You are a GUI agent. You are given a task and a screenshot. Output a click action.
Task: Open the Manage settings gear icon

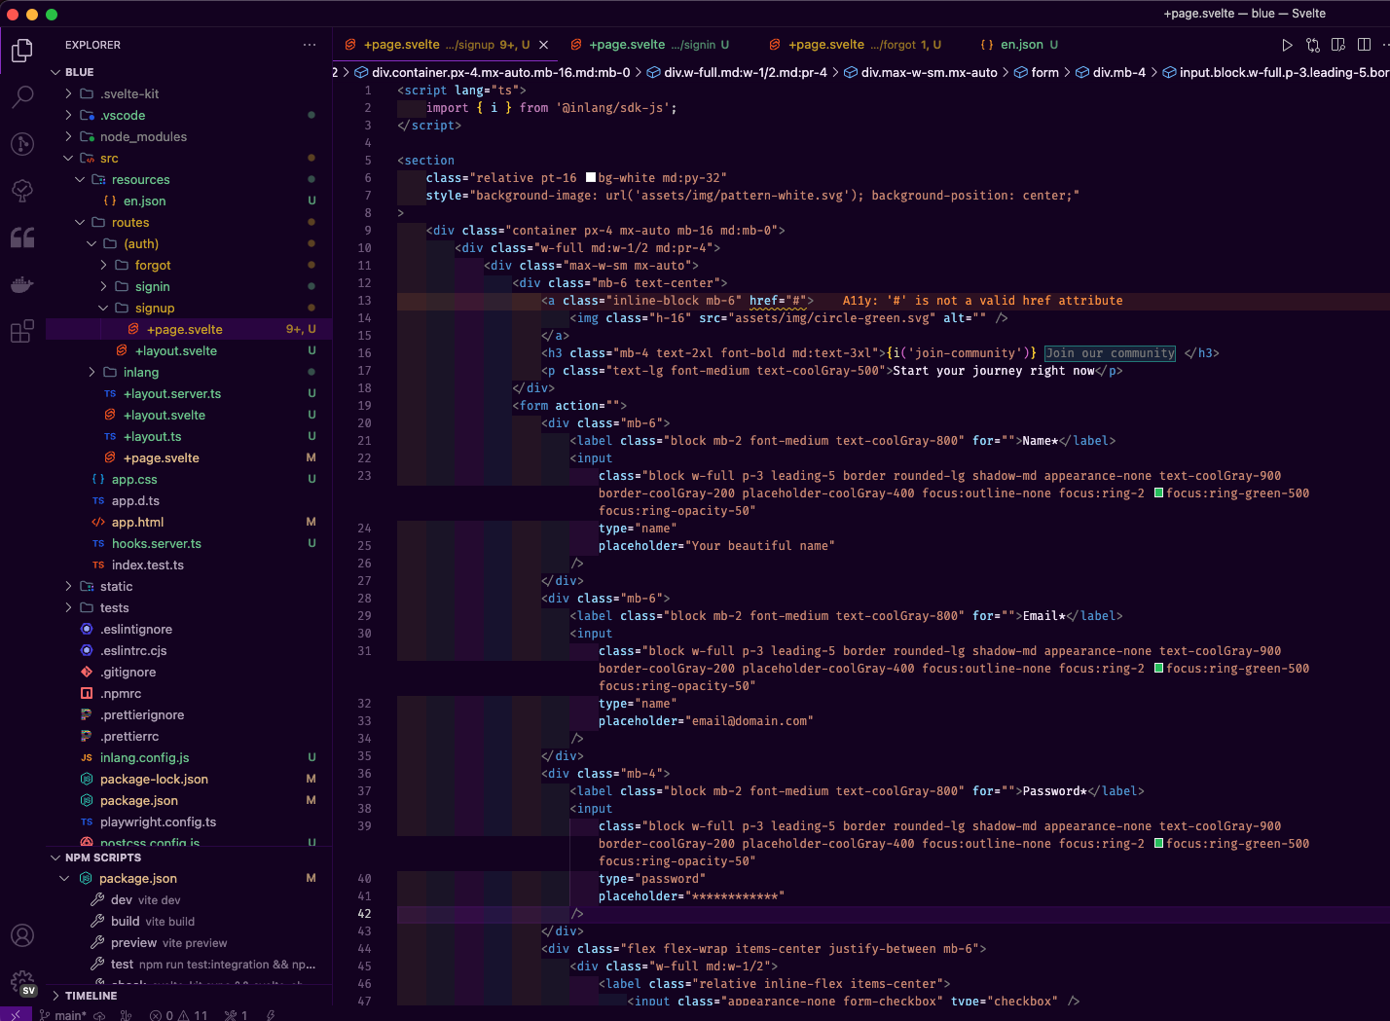22,982
